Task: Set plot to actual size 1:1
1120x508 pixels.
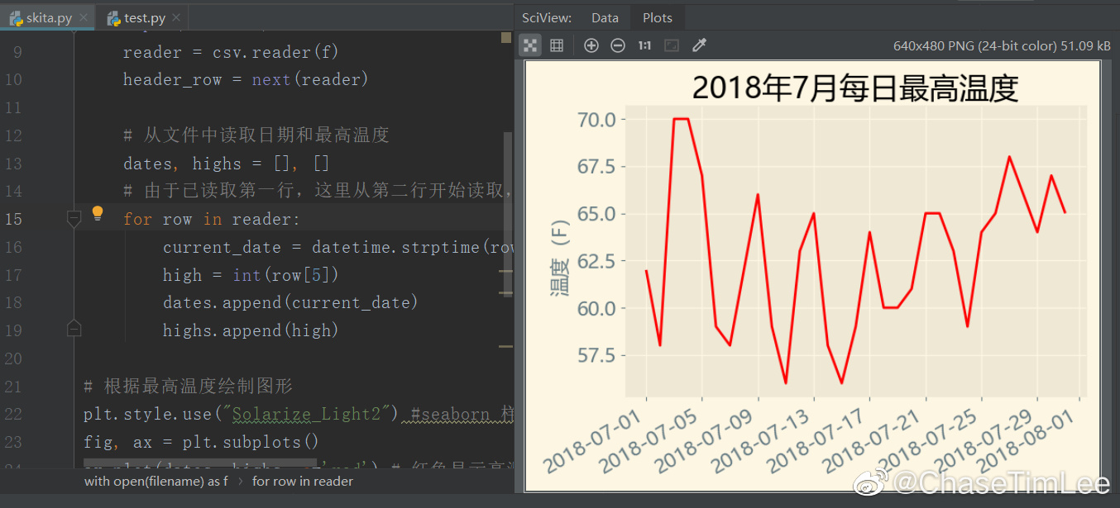Action: (x=644, y=45)
